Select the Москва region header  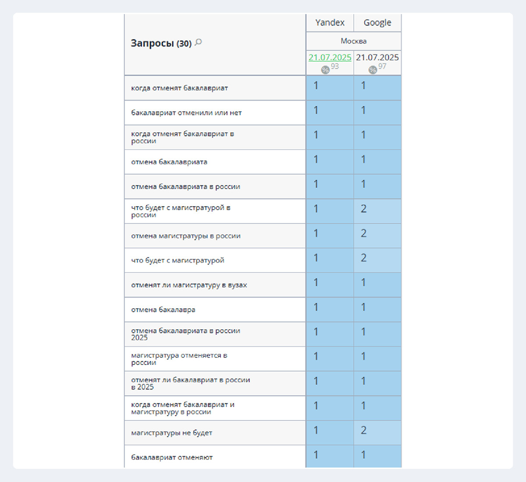(353, 41)
